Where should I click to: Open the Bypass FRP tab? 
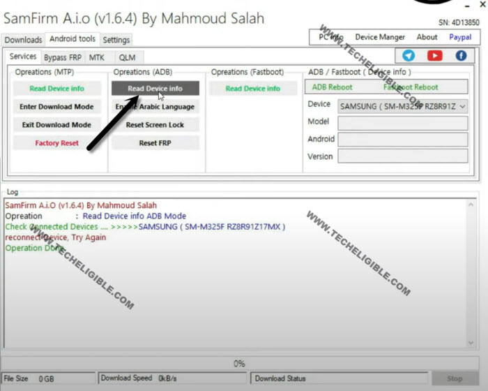click(x=63, y=58)
